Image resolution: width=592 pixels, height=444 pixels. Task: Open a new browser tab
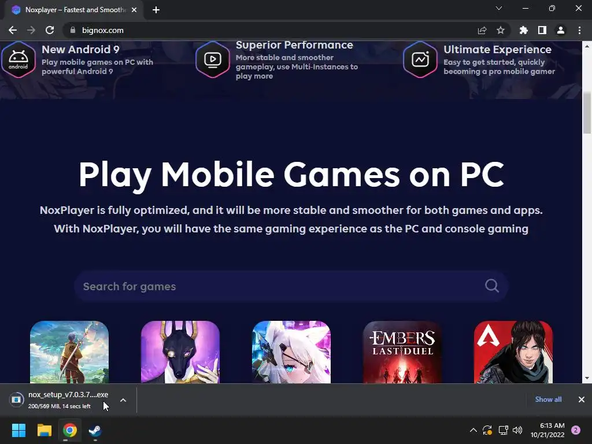click(156, 10)
